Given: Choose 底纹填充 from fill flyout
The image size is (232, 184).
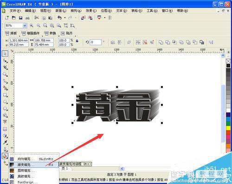Looking at the screenshot, I should click(34, 176).
